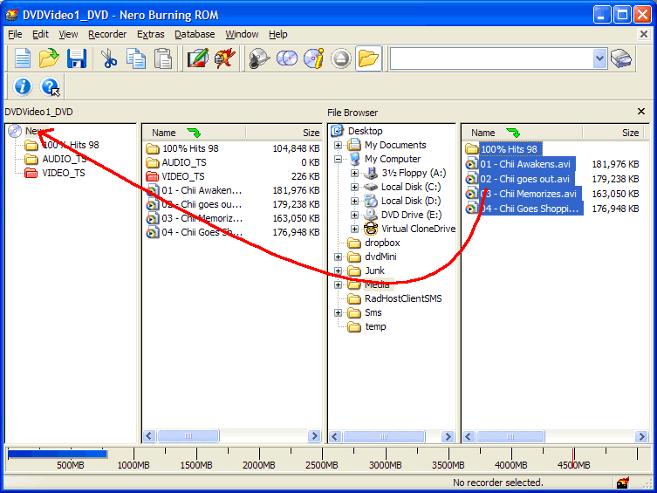This screenshot has width=657, height=493.
Task: Open the Extras menu
Action: pyautogui.click(x=151, y=34)
